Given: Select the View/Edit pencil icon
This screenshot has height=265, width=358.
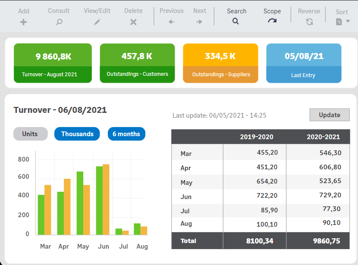Looking at the screenshot, I should (x=97, y=22).
